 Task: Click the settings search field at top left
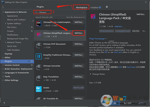tap(17, 7)
